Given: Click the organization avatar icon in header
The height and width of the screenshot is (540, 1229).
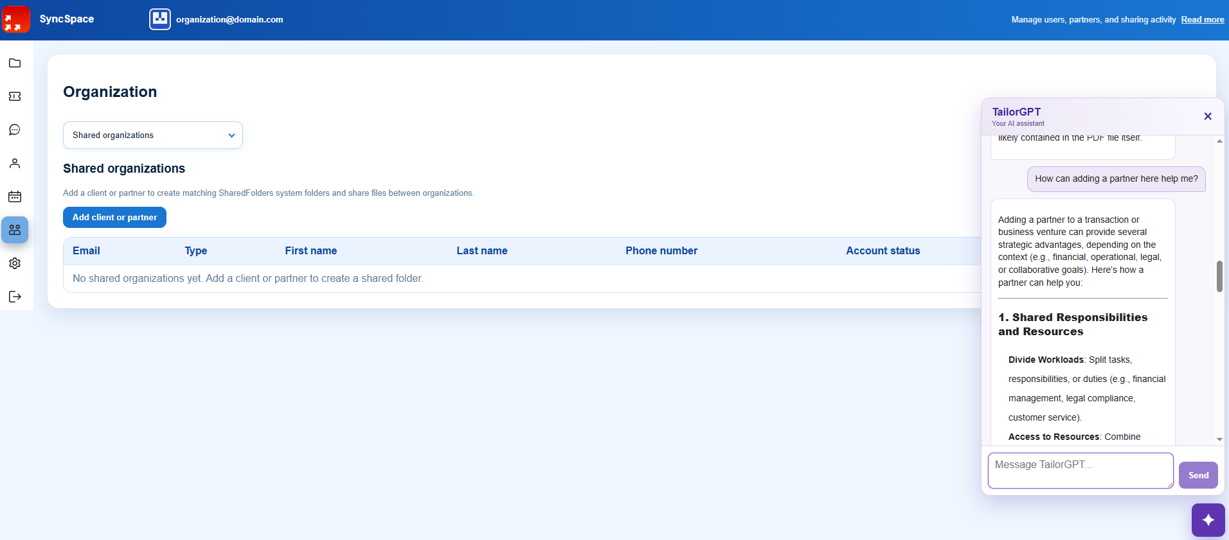Looking at the screenshot, I should click(160, 19).
